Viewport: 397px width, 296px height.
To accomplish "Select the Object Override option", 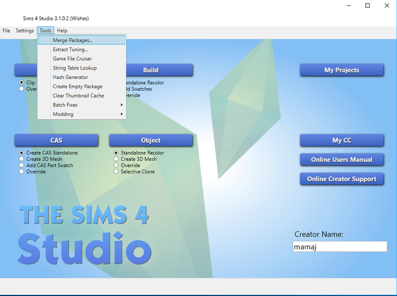I will 116,166.
